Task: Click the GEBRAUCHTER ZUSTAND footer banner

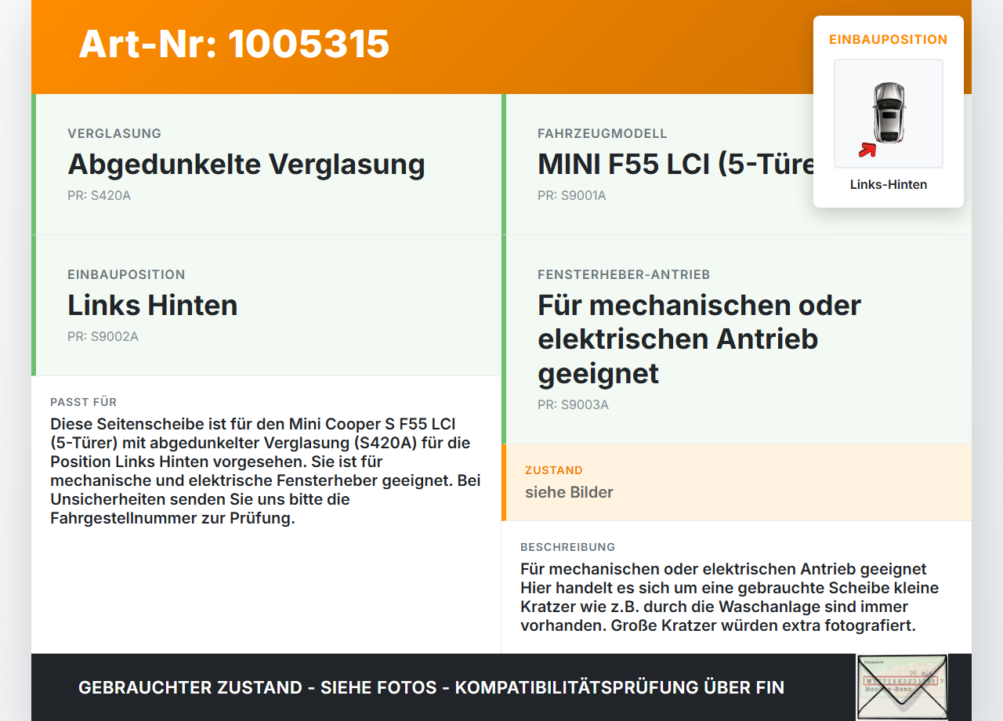Action: coord(431,687)
